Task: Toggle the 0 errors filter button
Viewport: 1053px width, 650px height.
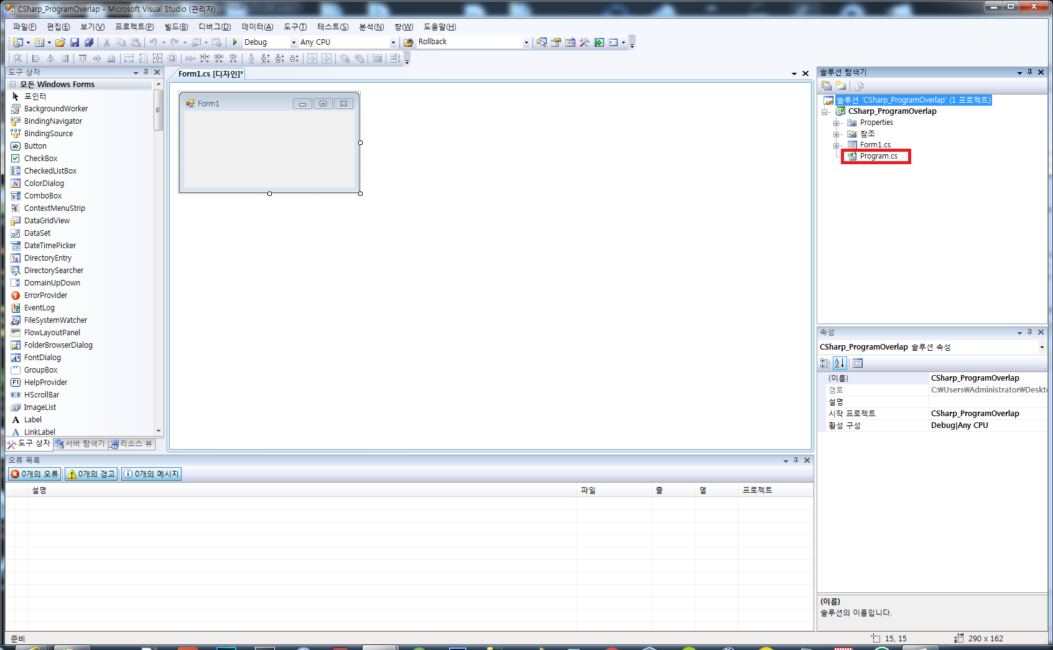Action: point(35,474)
